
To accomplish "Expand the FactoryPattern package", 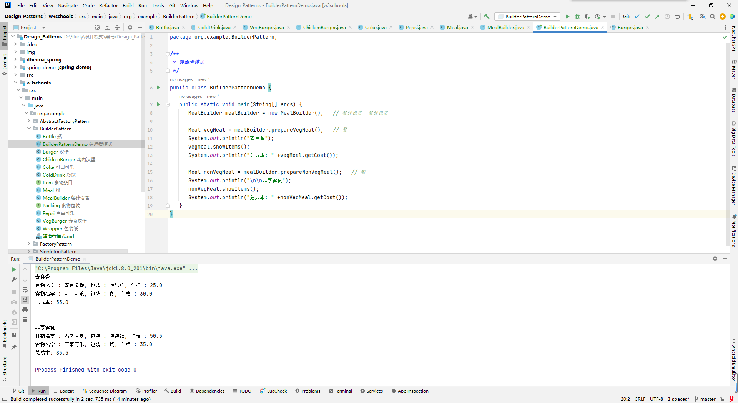I will [x=29, y=244].
